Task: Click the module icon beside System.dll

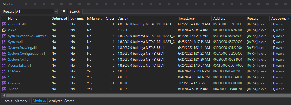Action: (x=4, y=42)
